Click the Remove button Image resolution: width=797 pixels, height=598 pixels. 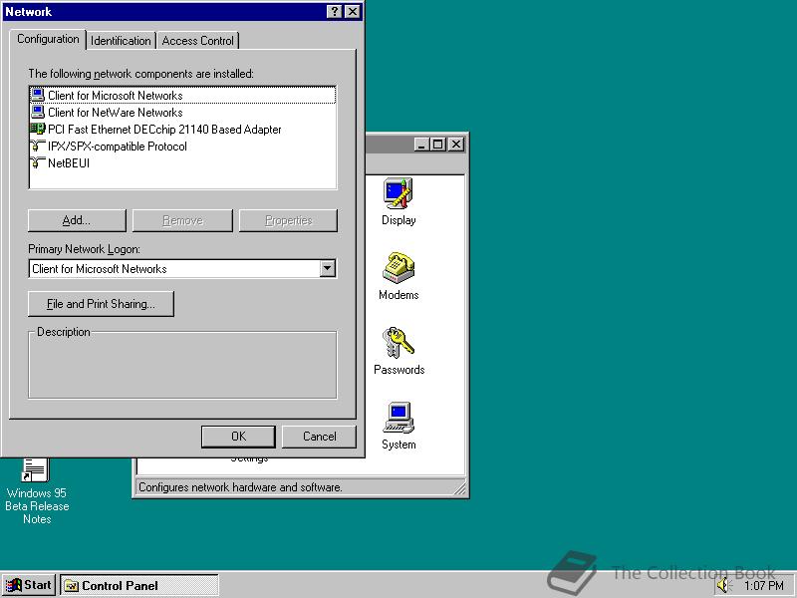[x=182, y=220]
